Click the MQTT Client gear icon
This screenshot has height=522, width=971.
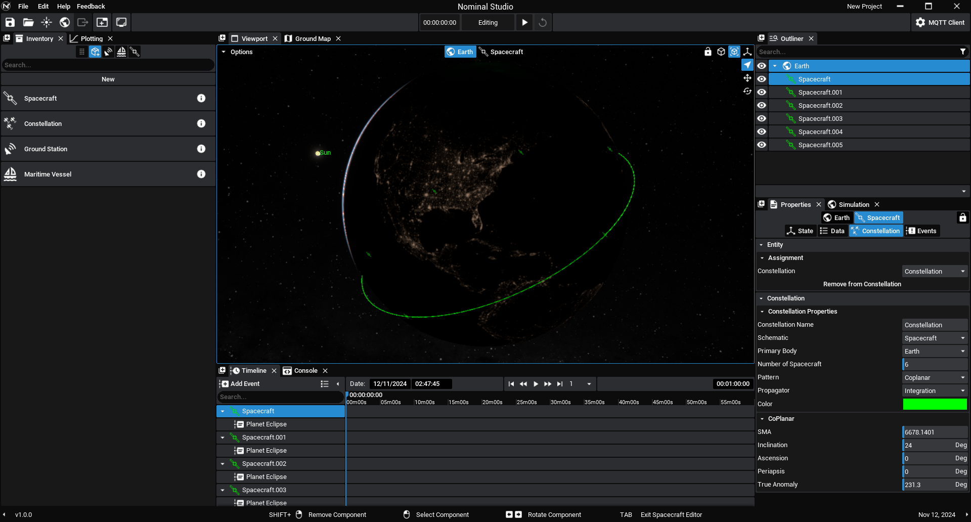(x=920, y=22)
